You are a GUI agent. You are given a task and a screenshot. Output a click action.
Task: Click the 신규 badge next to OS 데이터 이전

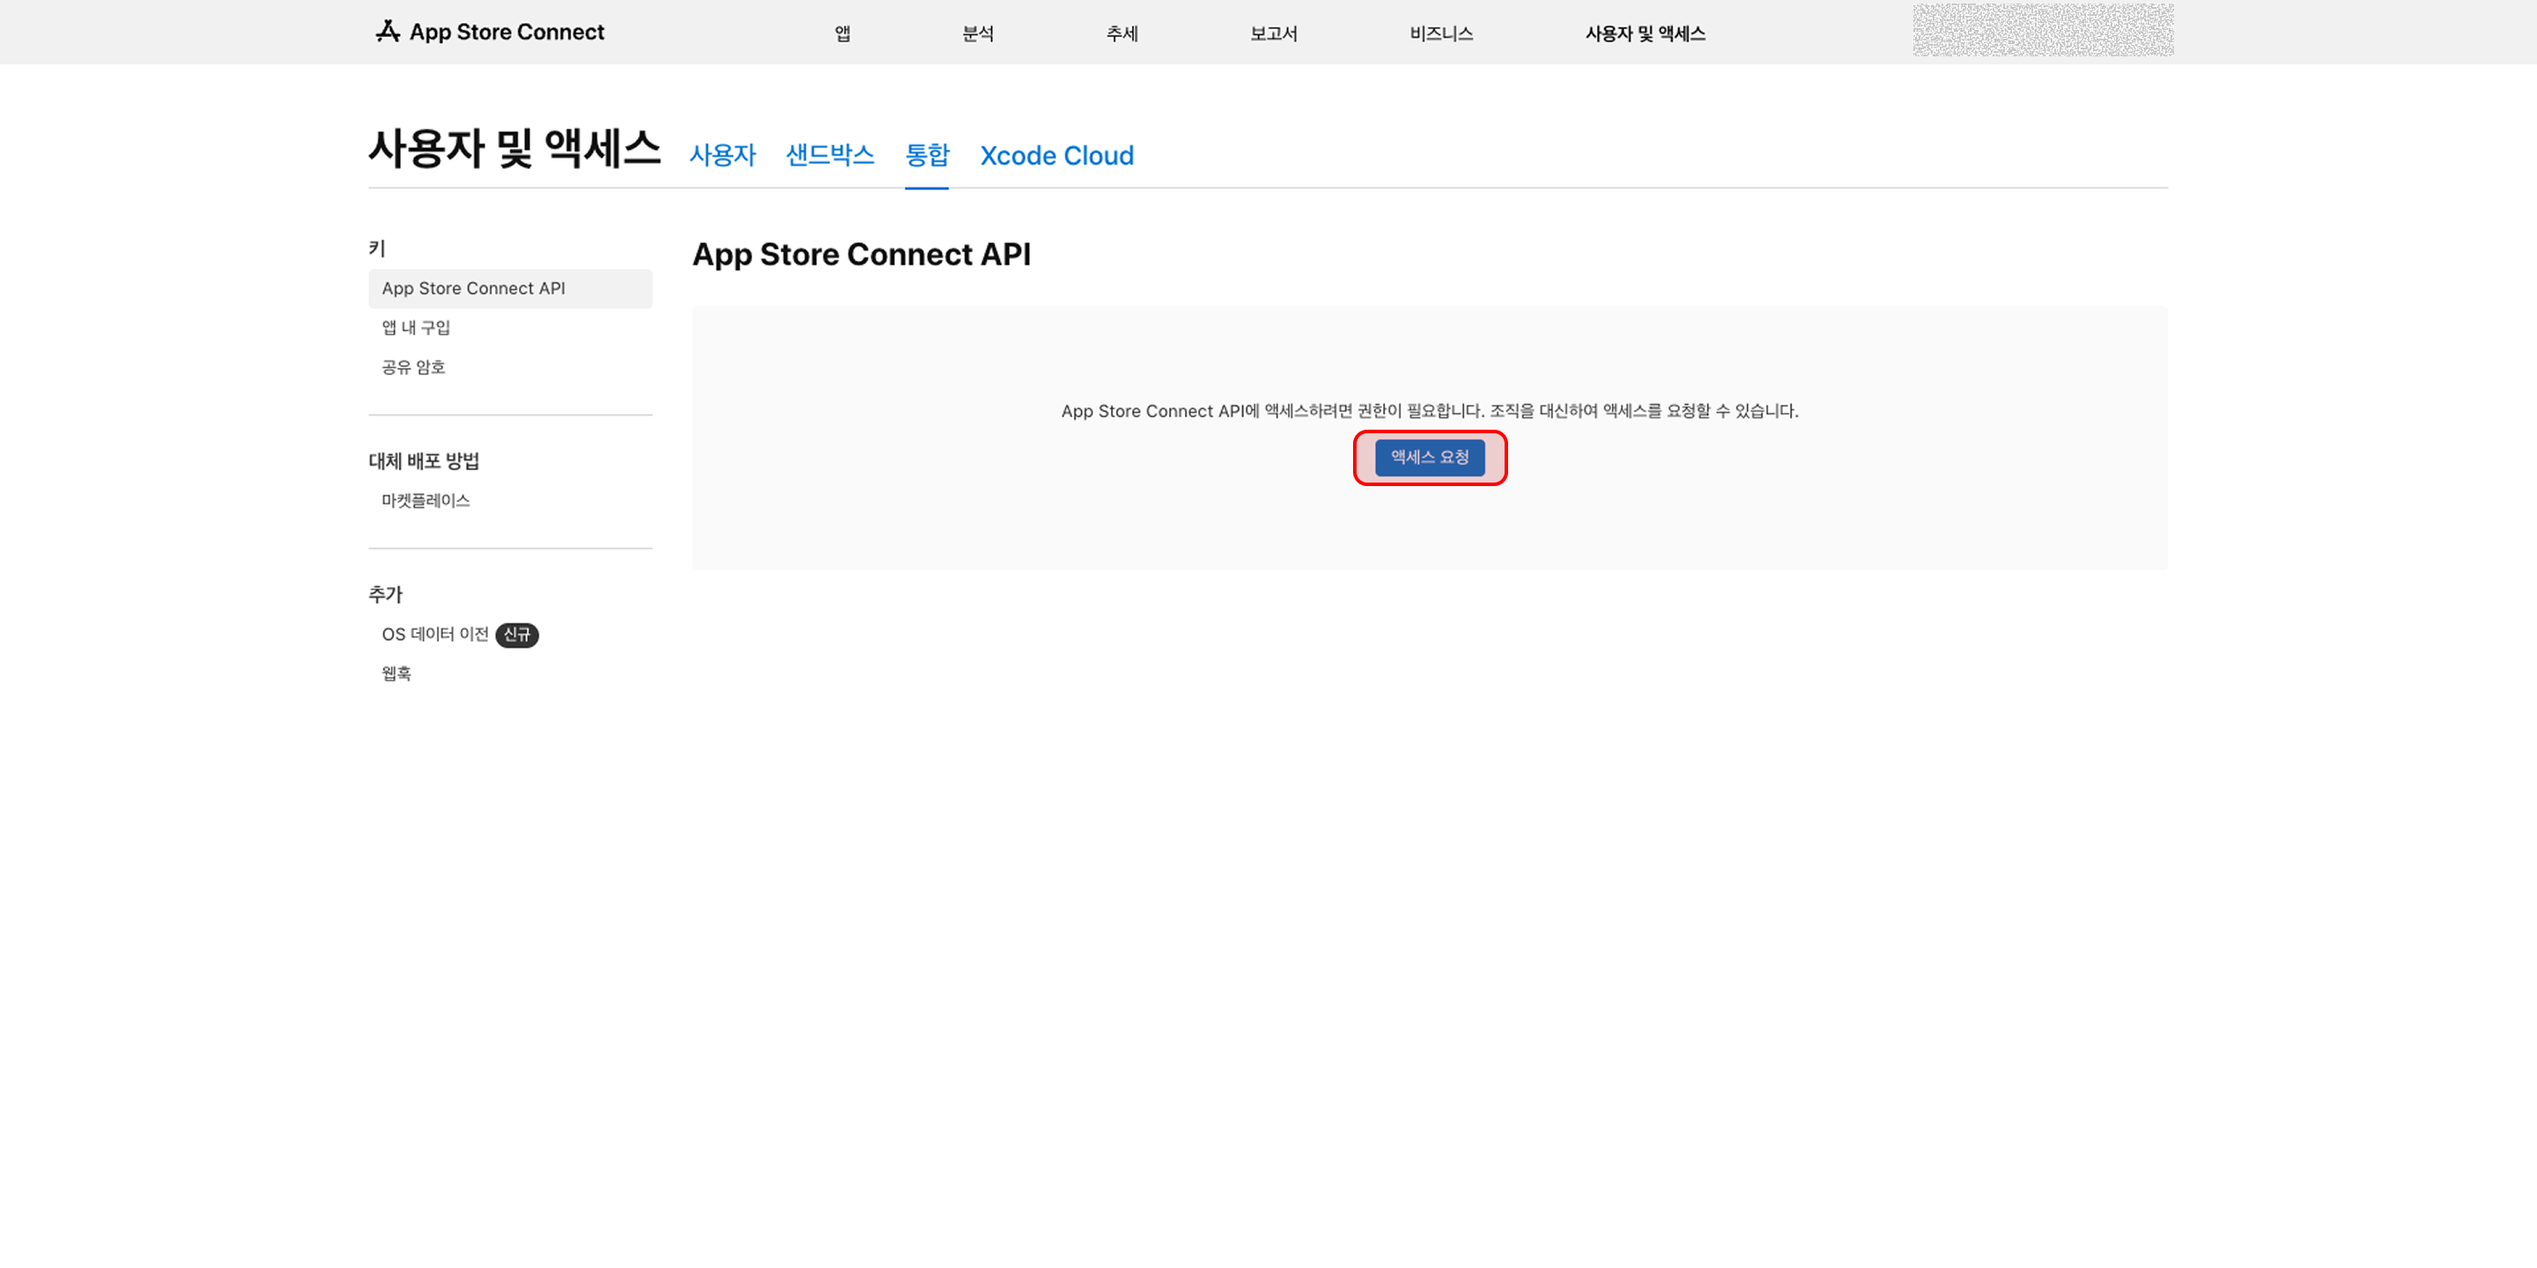tap(517, 635)
